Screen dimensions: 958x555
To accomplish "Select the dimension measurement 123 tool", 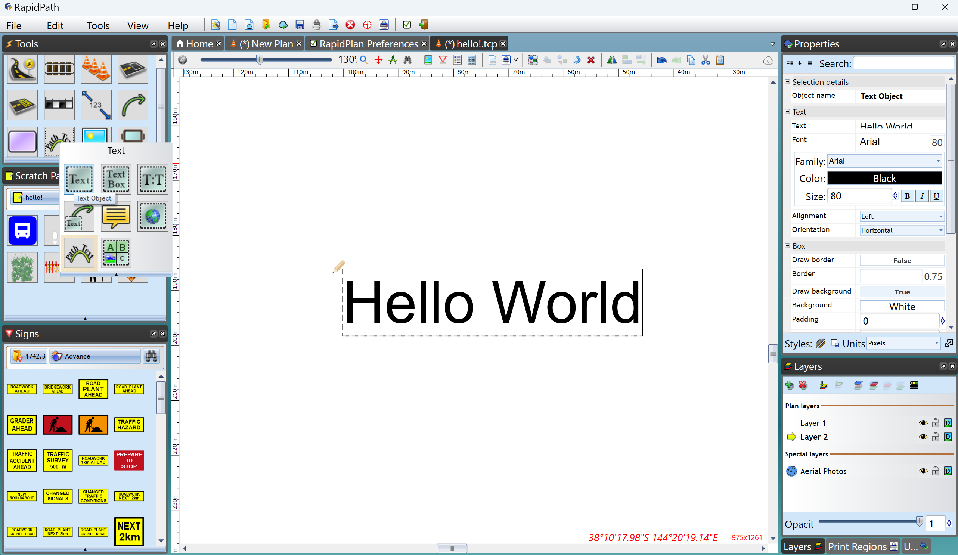I will click(x=96, y=105).
